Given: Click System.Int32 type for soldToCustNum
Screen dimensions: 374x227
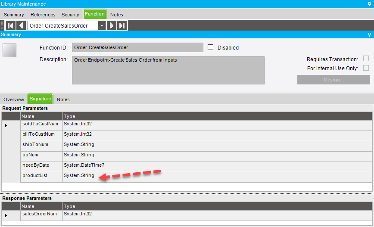Looking at the screenshot, I should tap(217, 125).
